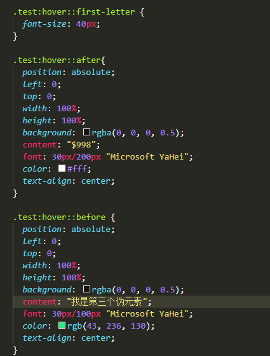Select the .test:hover::before selector
The width and height of the screenshot is (270, 356).
(60, 217)
